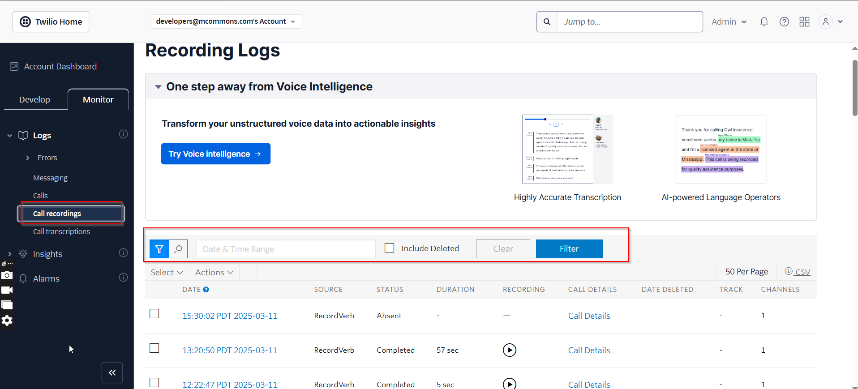Open user profile avatar menu
This screenshot has width=858, height=389.
tap(831, 21)
